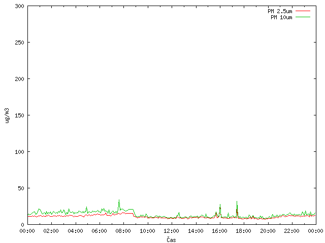Click the 06:00 time label
The width and height of the screenshot is (325, 243).
click(100, 231)
